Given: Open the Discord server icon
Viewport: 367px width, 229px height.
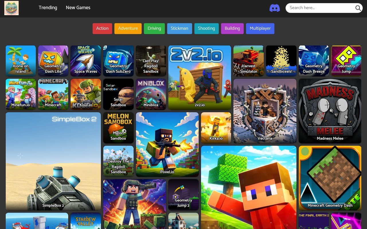Looking at the screenshot, I should tap(275, 8).
